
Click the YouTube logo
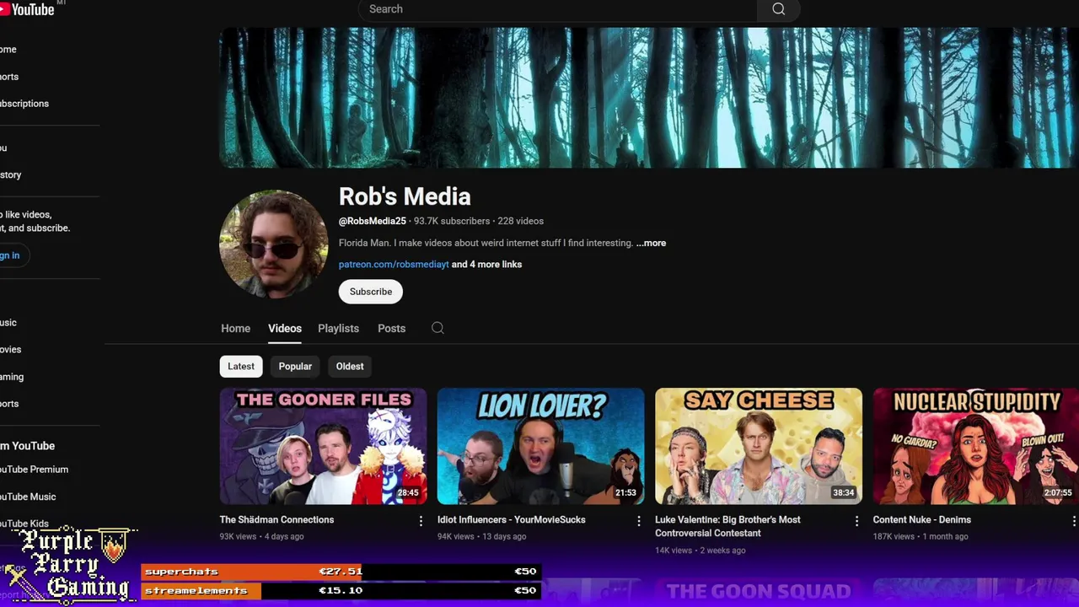(x=28, y=8)
